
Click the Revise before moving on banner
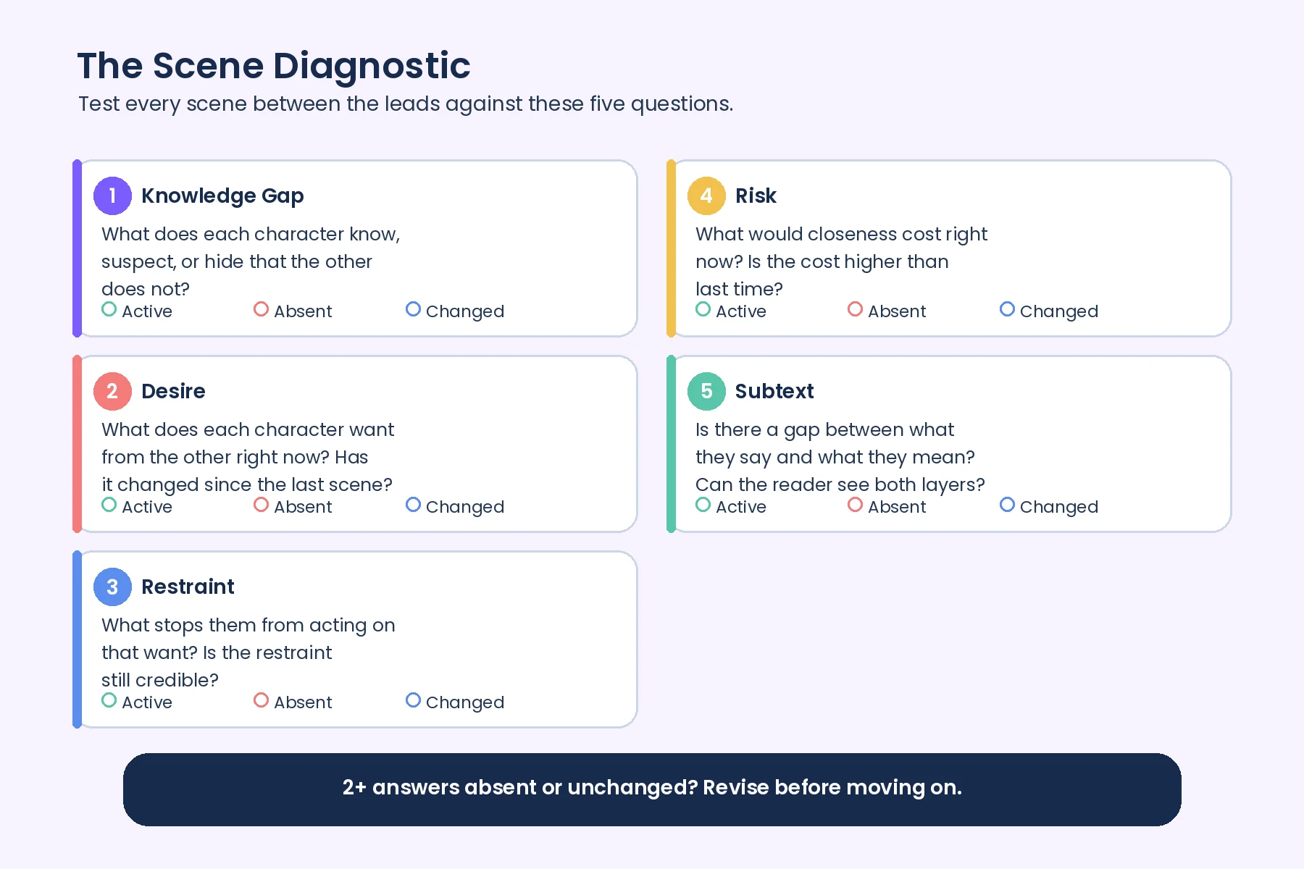click(x=652, y=789)
